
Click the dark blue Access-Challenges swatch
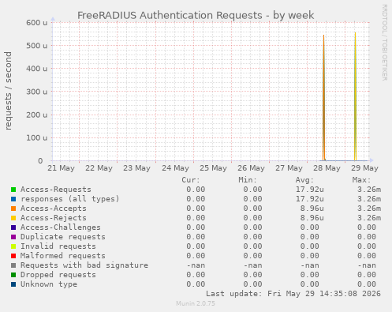coord(13,227)
